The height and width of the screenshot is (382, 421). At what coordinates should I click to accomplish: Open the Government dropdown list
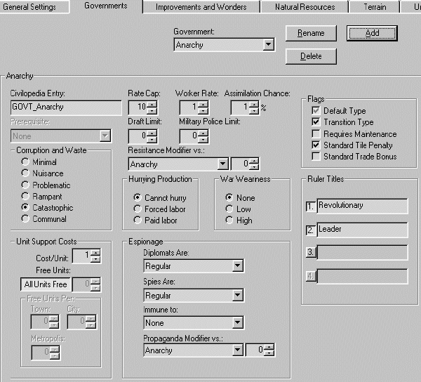(267, 45)
